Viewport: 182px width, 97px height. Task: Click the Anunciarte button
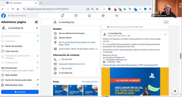pyautogui.click(x=20, y=92)
